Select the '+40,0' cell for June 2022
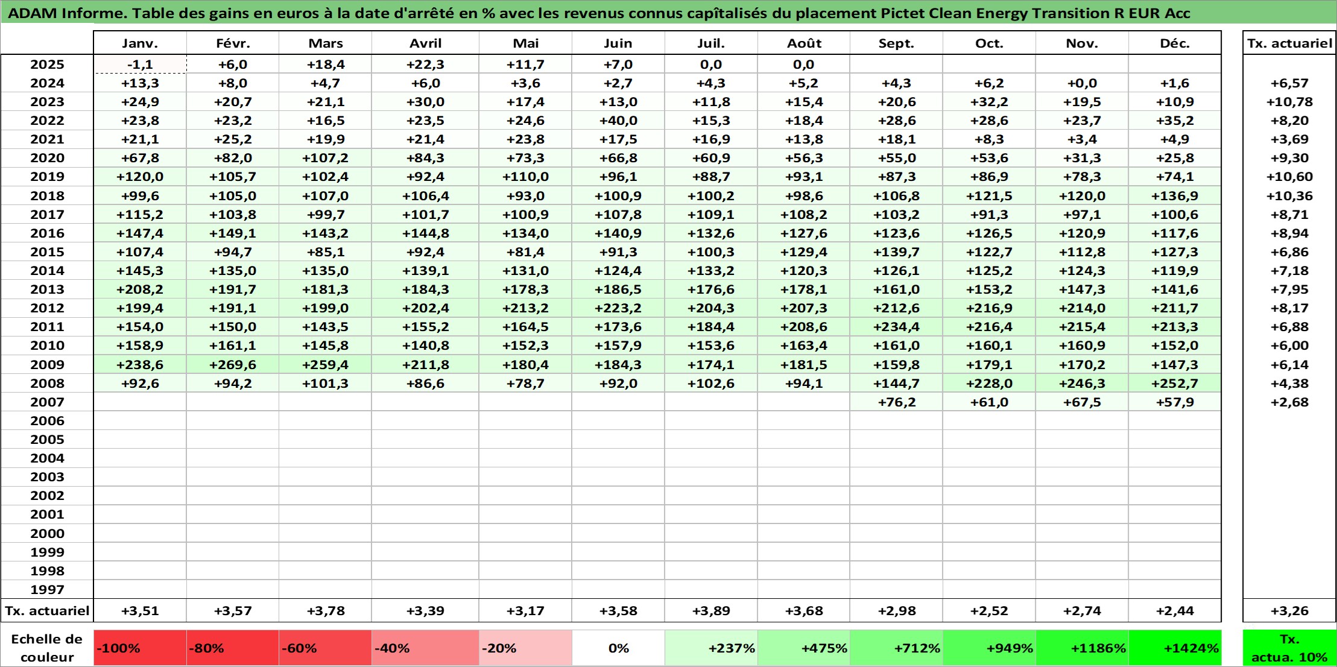This screenshot has width=1337, height=667. [618, 121]
